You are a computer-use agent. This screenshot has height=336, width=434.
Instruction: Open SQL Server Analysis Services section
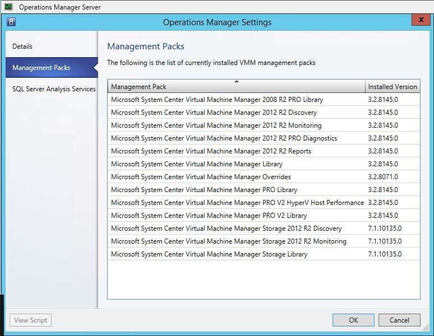point(52,89)
